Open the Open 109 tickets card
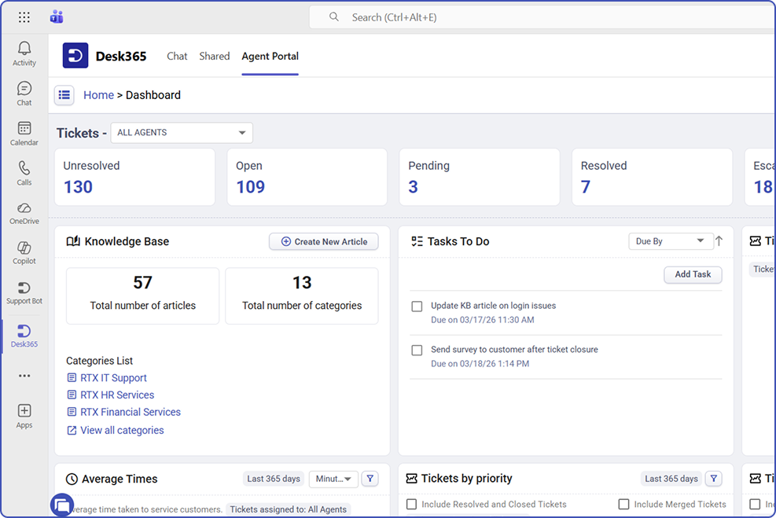Image resolution: width=776 pixels, height=518 pixels. tap(307, 177)
